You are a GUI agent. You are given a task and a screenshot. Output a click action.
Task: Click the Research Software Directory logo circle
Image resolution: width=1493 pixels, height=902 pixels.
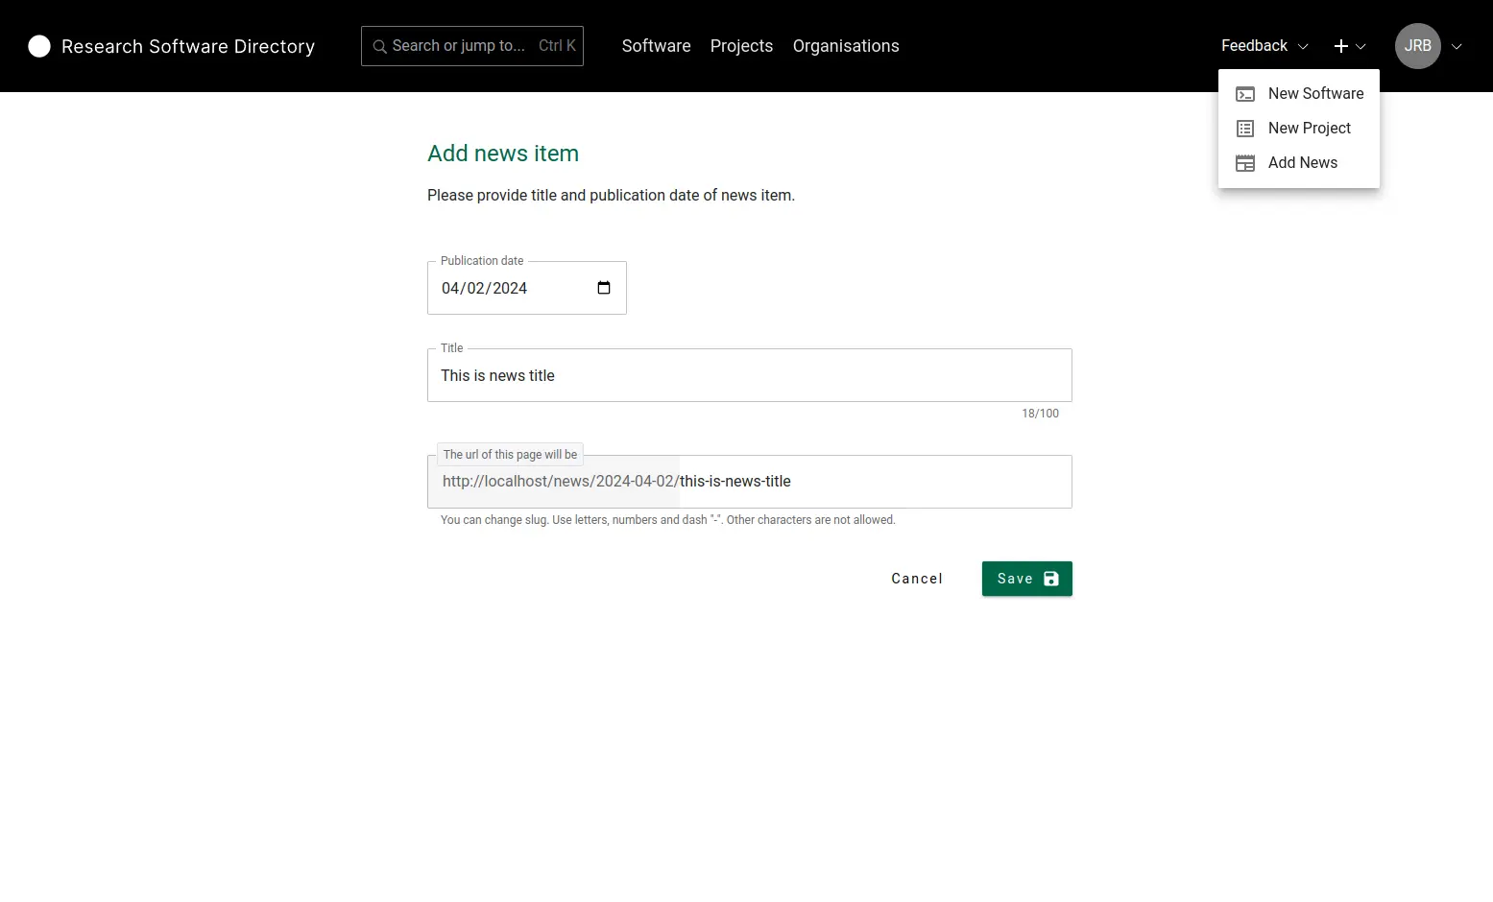tap(39, 46)
